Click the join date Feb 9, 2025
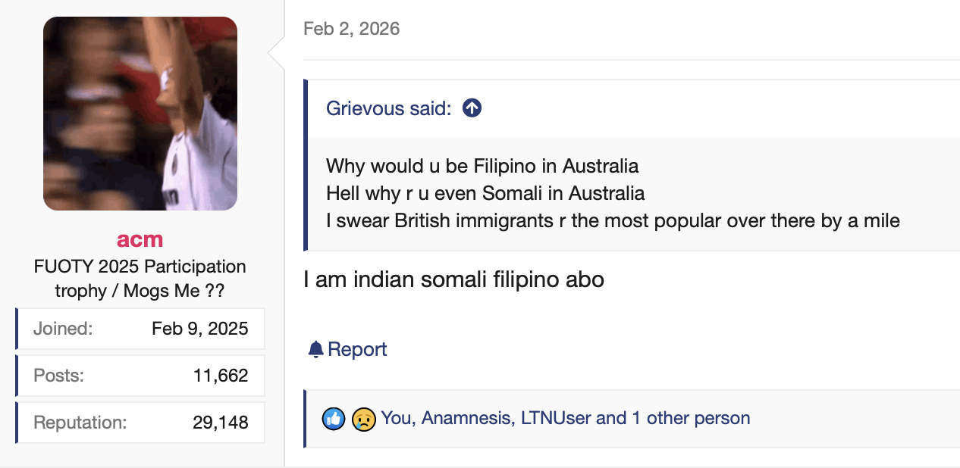The width and height of the screenshot is (960, 468). pos(199,329)
